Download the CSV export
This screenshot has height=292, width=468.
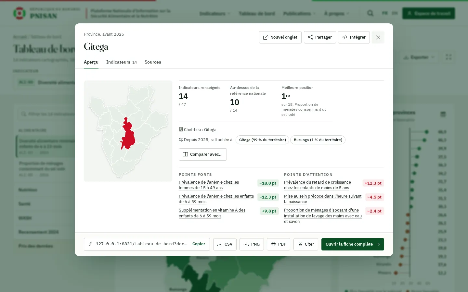pos(225,244)
